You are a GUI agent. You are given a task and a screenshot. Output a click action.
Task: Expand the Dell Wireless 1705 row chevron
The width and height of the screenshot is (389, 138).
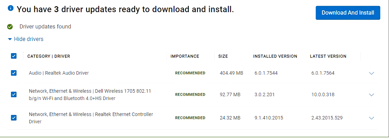click(x=371, y=95)
